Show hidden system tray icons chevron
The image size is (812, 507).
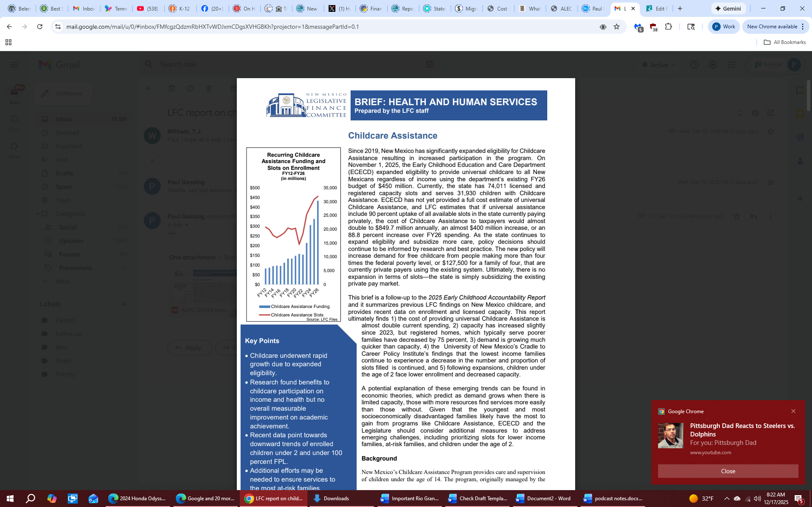pyautogui.click(x=727, y=499)
